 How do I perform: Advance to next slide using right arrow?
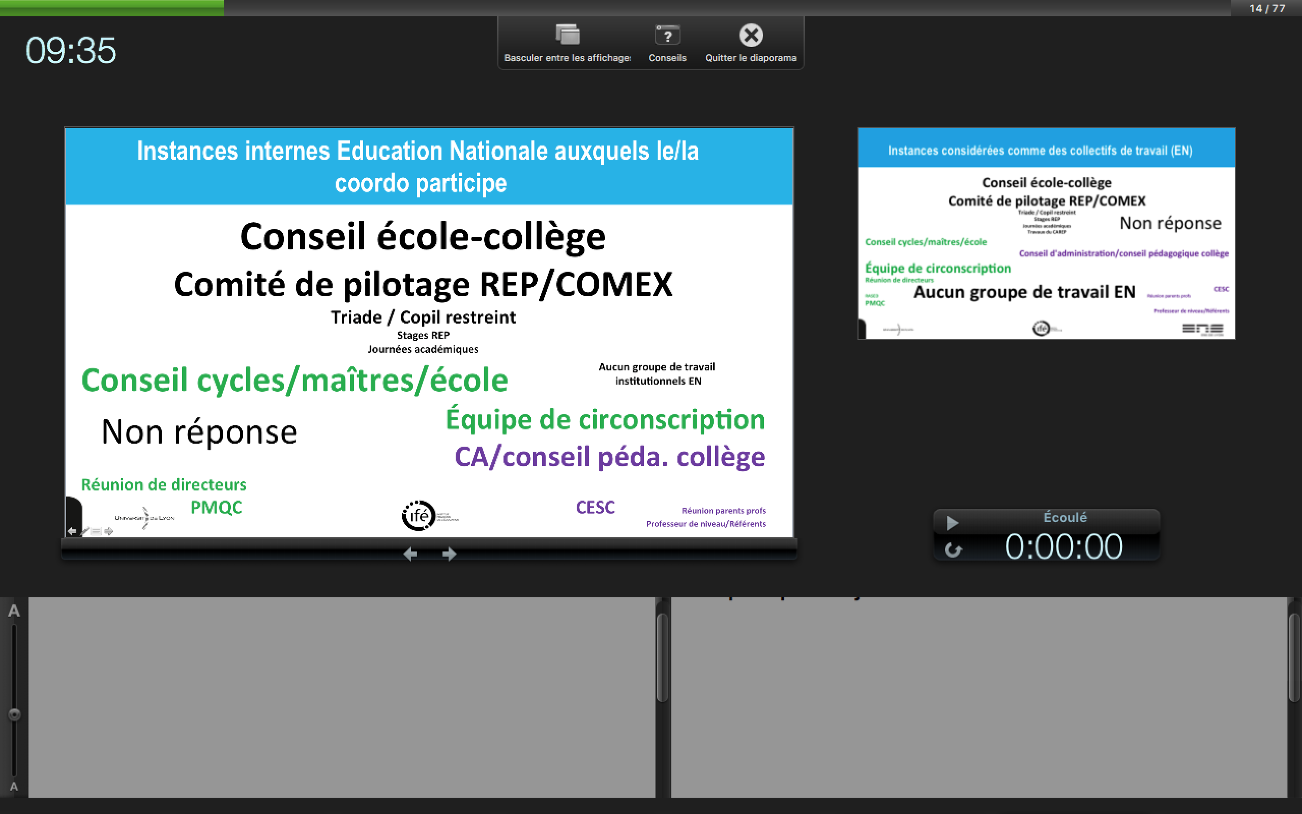[449, 554]
